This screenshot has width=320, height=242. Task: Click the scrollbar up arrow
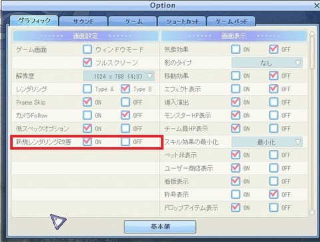point(312,34)
